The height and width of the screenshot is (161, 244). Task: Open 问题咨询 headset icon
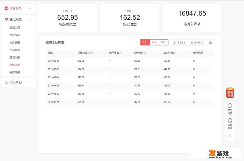point(230,120)
